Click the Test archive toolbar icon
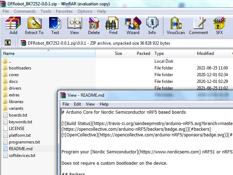This screenshot has height=175, width=233. tap(55, 26)
